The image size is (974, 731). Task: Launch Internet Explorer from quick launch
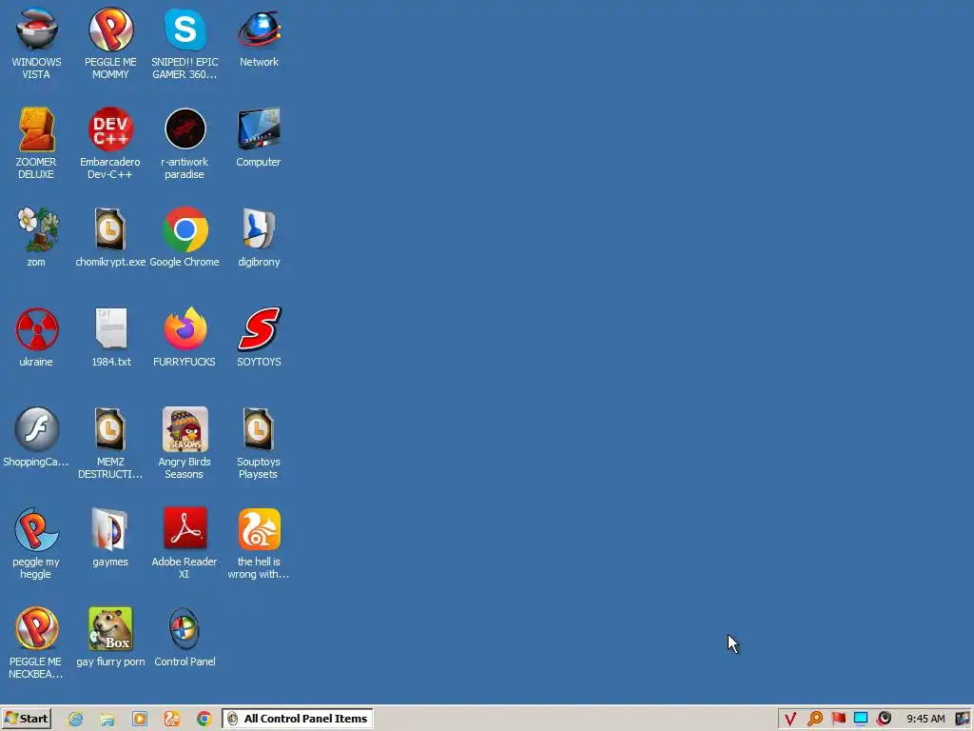(x=76, y=720)
